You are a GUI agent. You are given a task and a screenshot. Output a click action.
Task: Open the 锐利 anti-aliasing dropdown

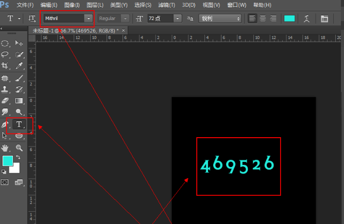[220, 18]
